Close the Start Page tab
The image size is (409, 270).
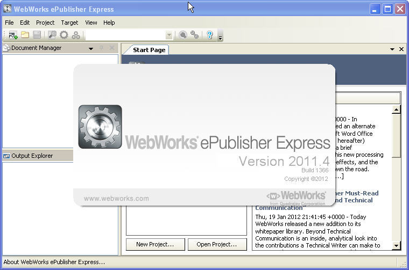tap(401, 49)
